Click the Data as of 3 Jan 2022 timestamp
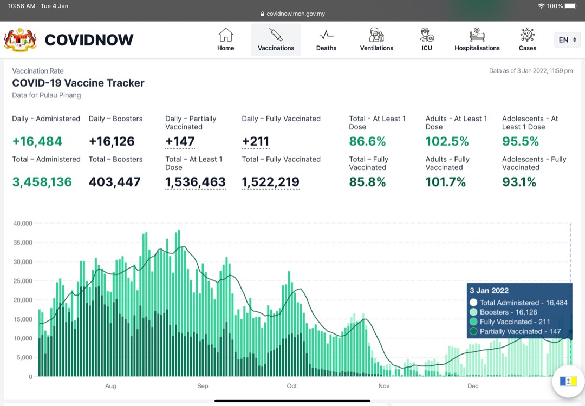This screenshot has width=585, height=406. (x=531, y=71)
